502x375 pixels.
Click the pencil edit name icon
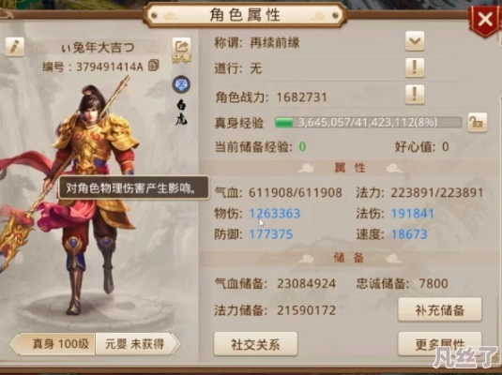(15, 47)
